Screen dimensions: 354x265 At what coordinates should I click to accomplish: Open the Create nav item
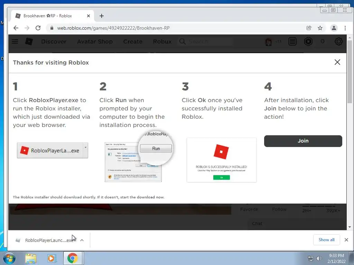(133, 41)
